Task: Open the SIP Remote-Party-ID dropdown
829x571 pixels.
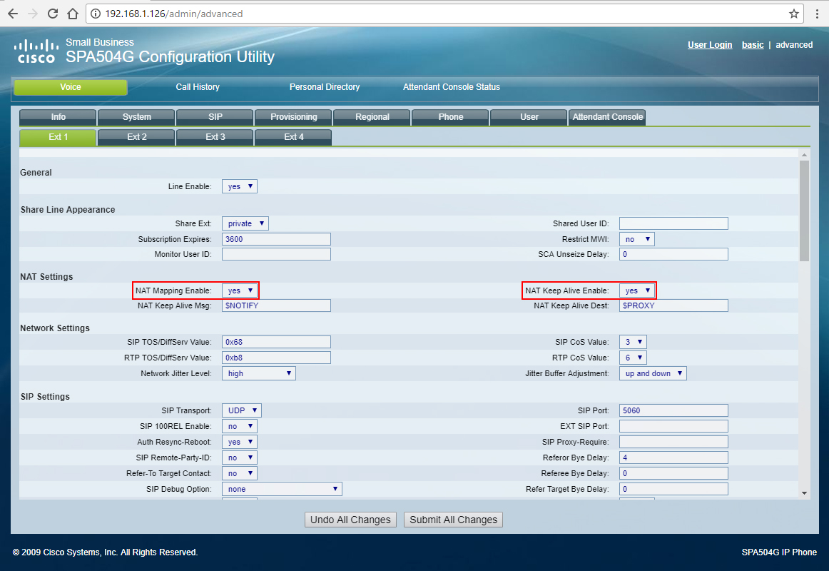Action: [240, 458]
